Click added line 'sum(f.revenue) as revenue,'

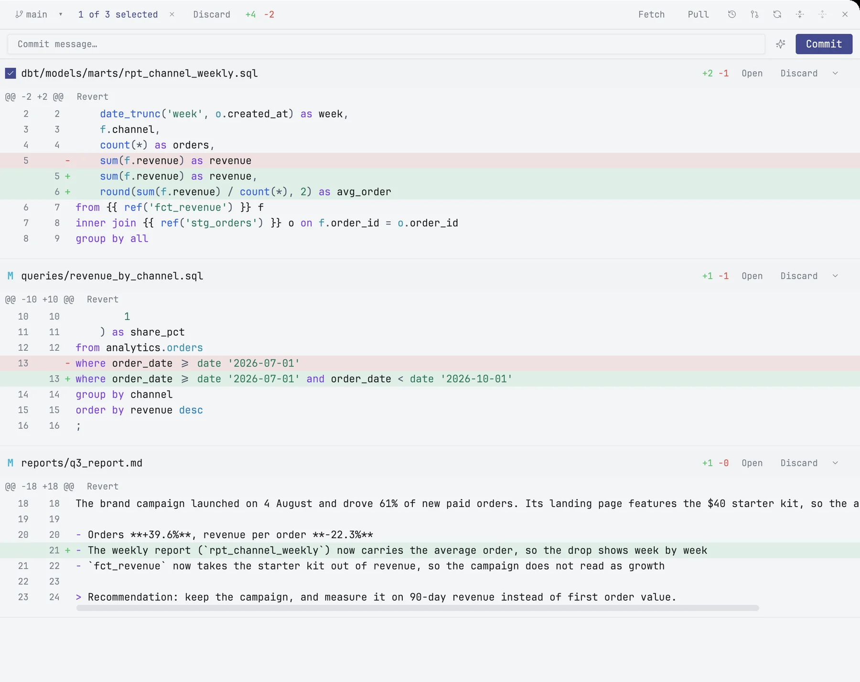point(430,176)
